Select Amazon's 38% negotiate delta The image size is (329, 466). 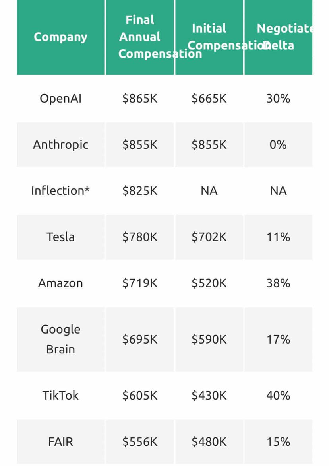pyautogui.click(x=278, y=283)
